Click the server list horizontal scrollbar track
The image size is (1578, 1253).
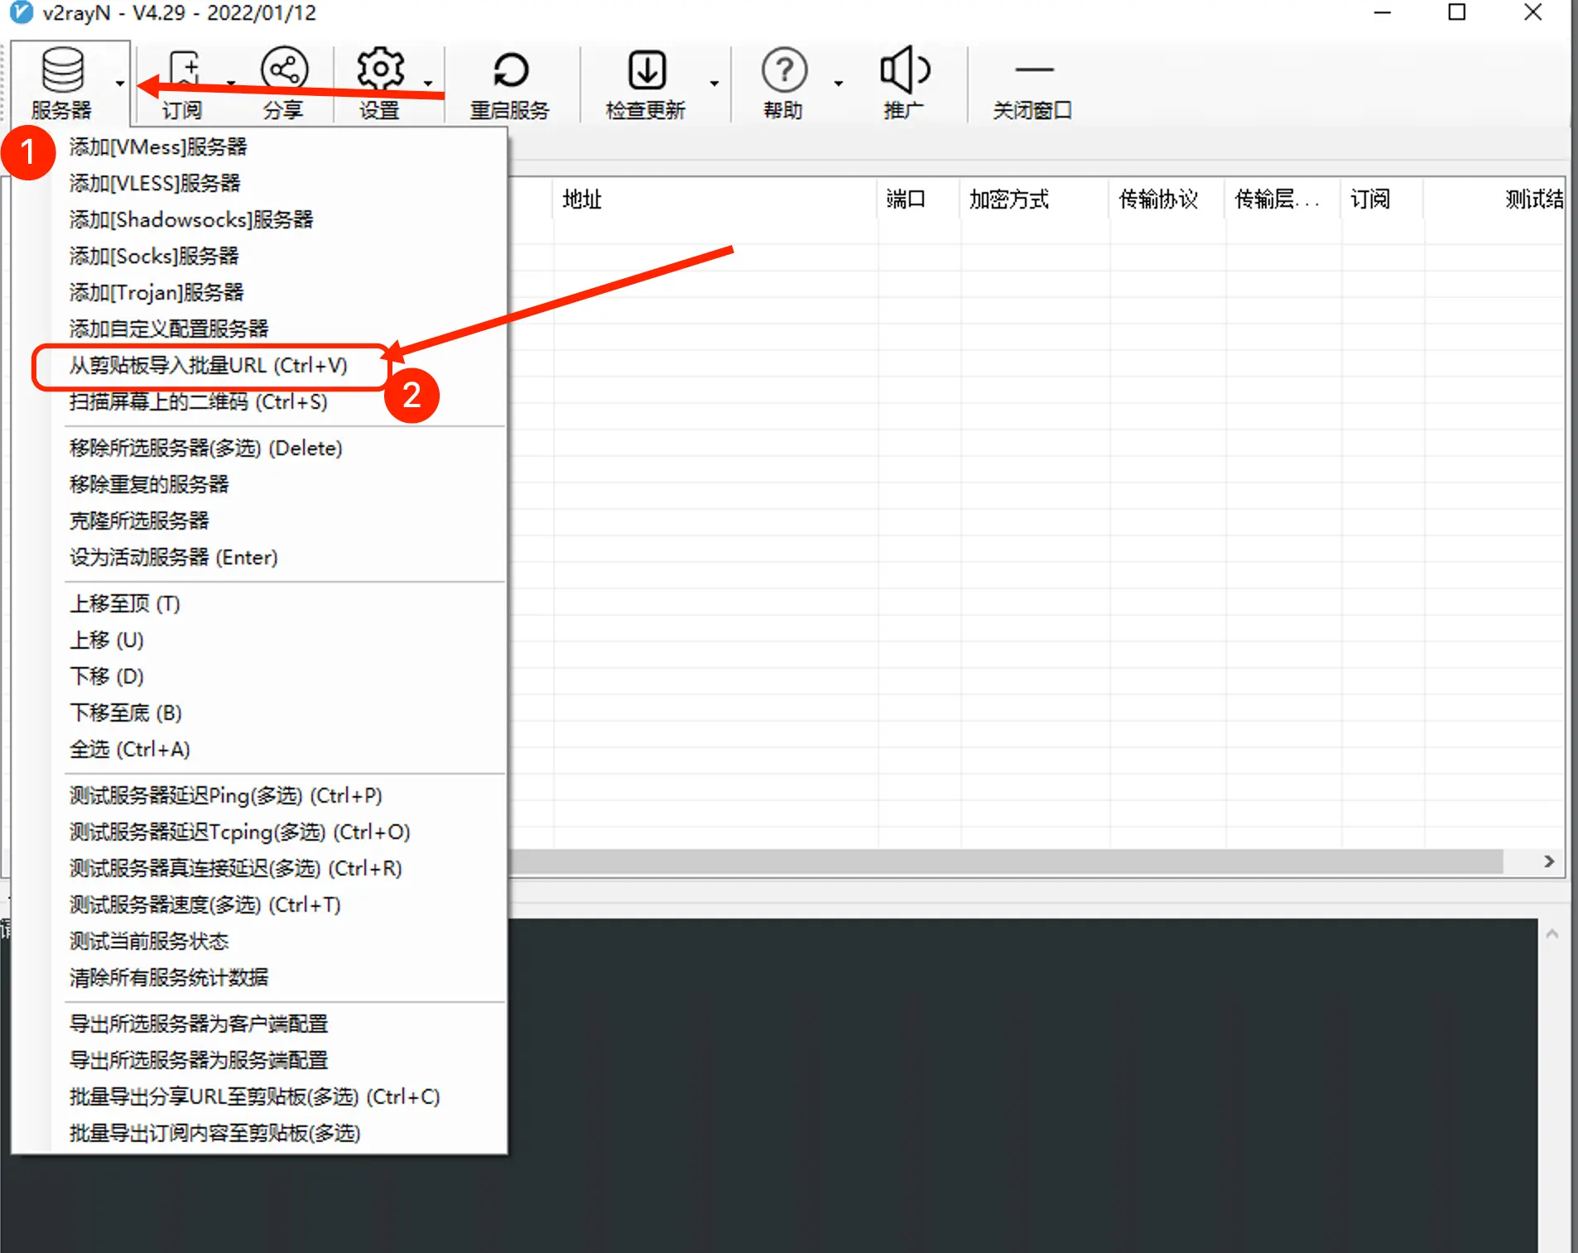click(x=1006, y=862)
